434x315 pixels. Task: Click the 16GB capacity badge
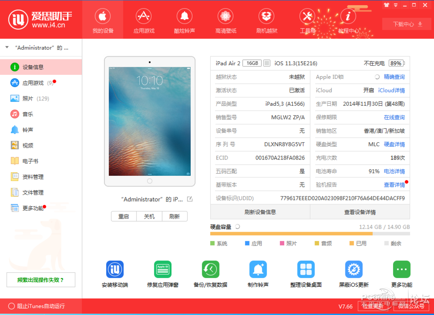pyautogui.click(x=252, y=63)
